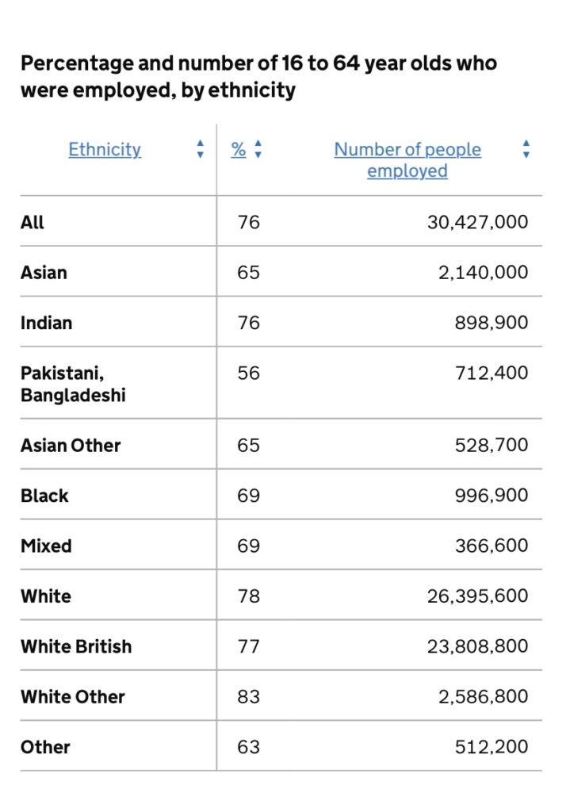
Task: Select the Asian row label
Action: [x=44, y=273]
